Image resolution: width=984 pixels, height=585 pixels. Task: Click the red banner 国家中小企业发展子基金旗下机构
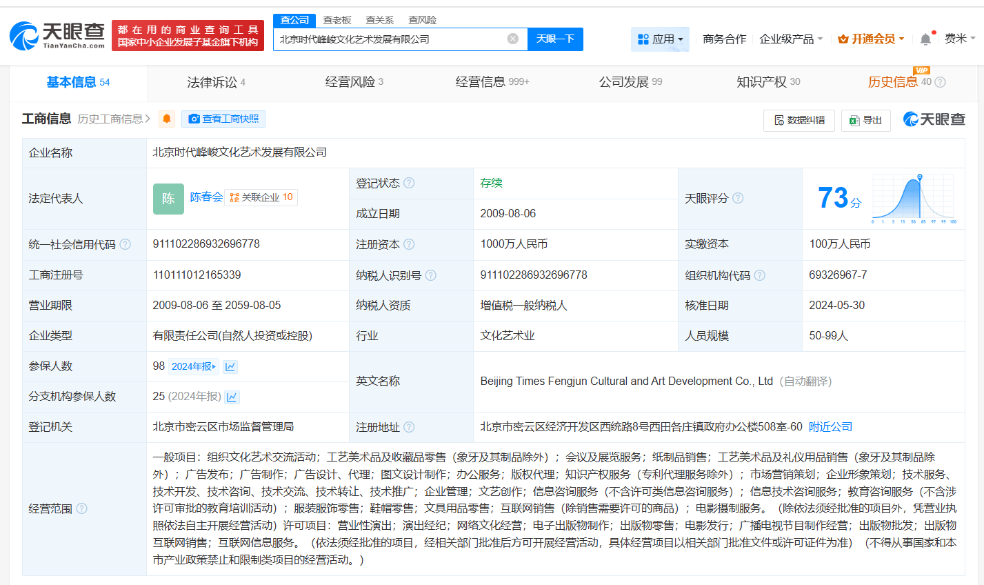188,43
